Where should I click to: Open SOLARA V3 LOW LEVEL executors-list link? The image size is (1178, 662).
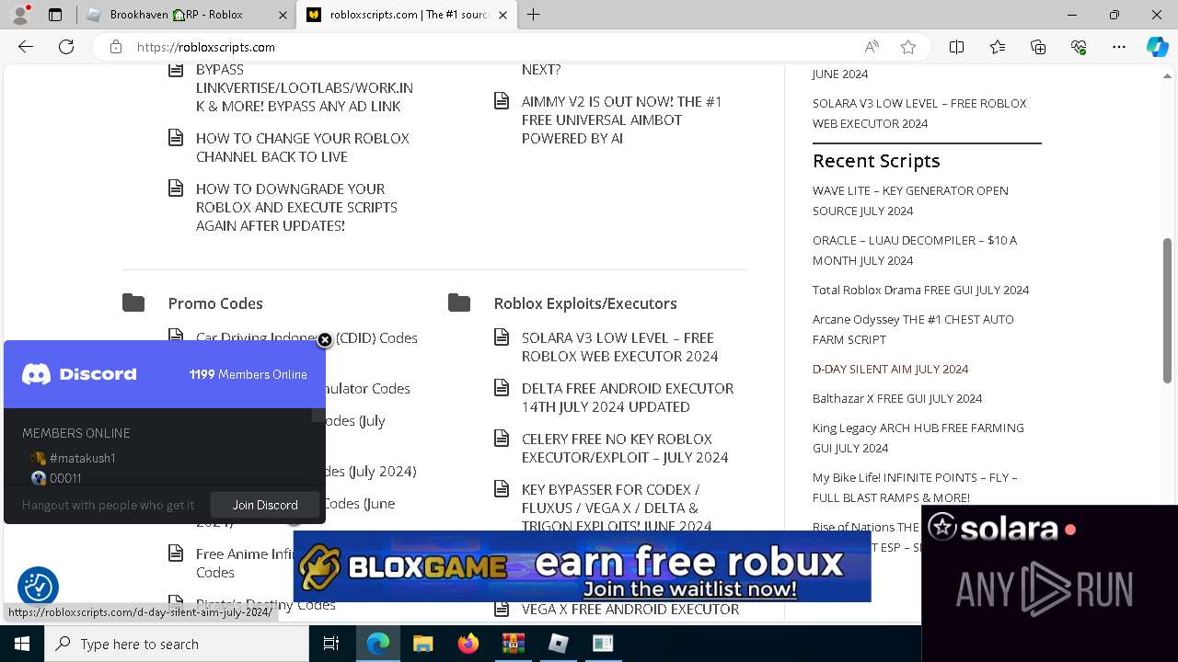[620, 347]
